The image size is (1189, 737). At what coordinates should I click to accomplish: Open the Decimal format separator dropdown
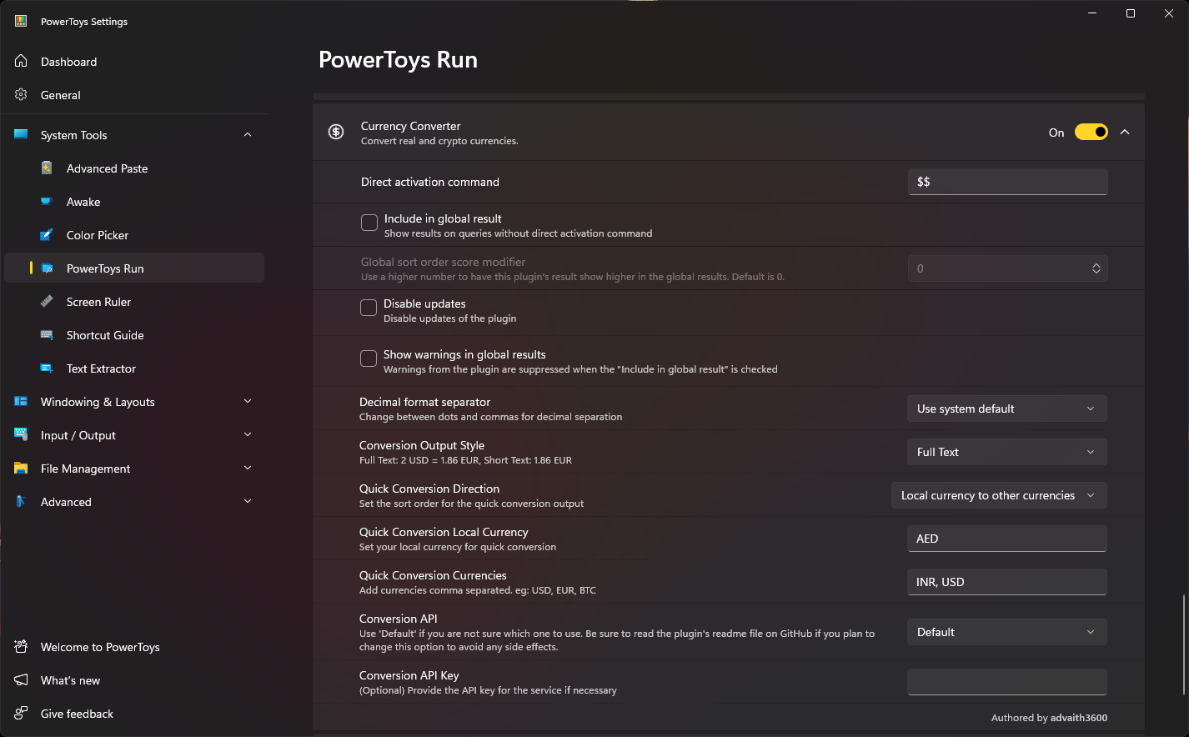(x=1006, y=409)
